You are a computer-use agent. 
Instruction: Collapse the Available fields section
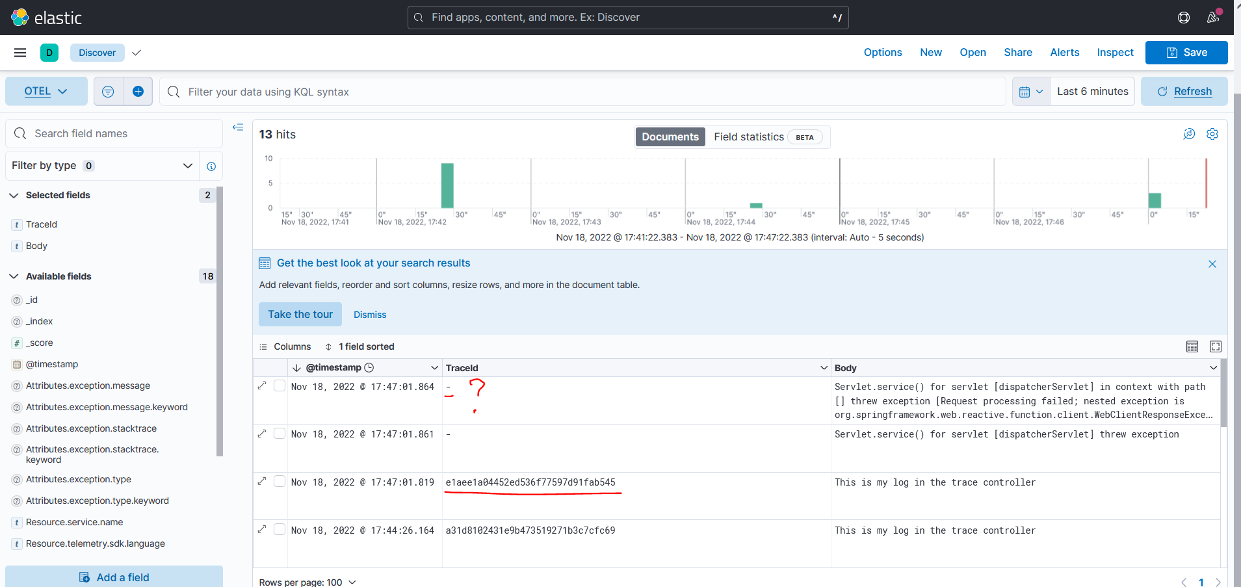14,276
